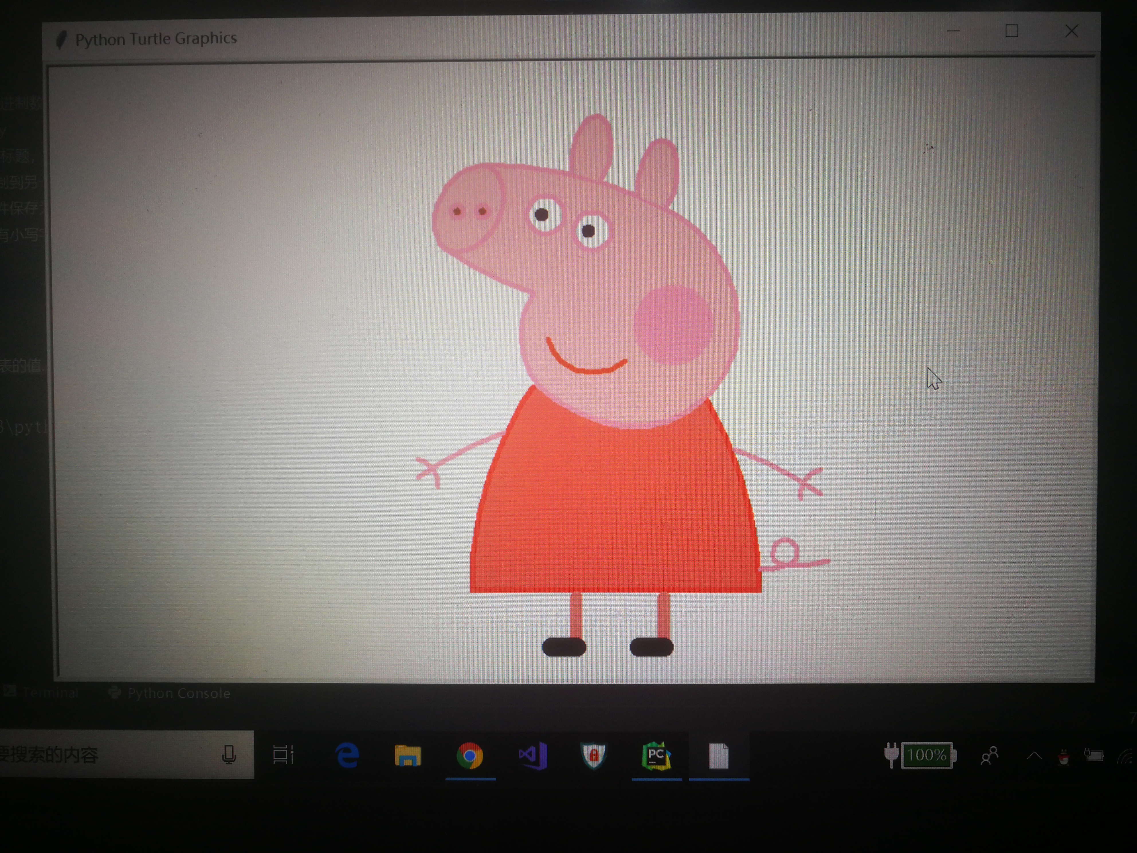1137x853 pixels.
Task: Open the People icon in the tray
Action: (x=989, y=756)
